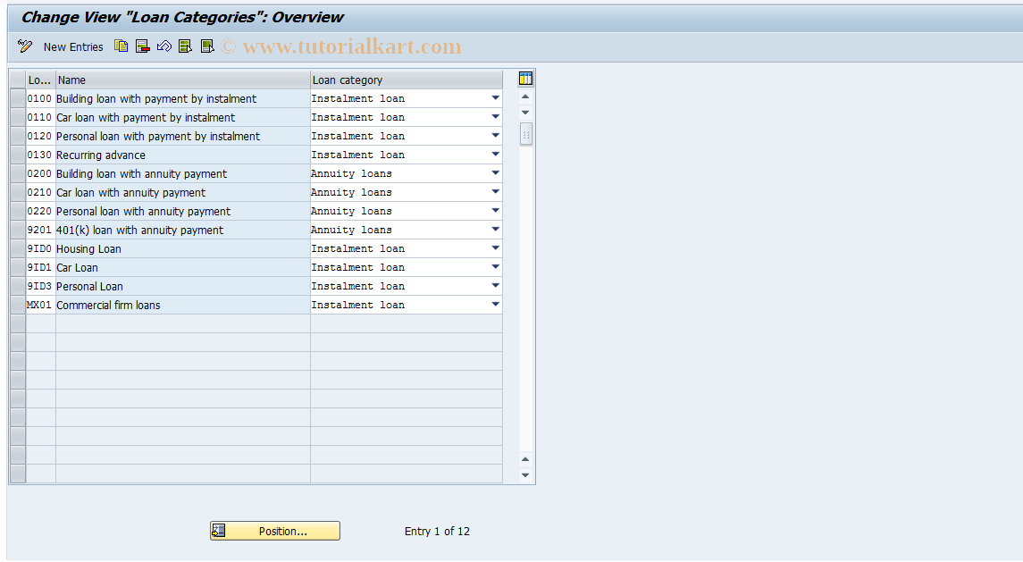Click the Loan category column header

click(x=406, y=80)
